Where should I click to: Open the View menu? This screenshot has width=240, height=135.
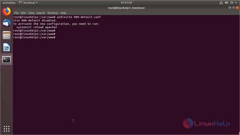(31, 13)
